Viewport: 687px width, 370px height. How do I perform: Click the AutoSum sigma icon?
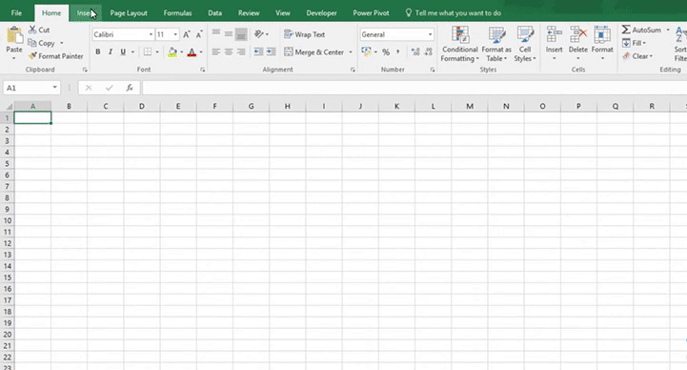tap(626, 30)
